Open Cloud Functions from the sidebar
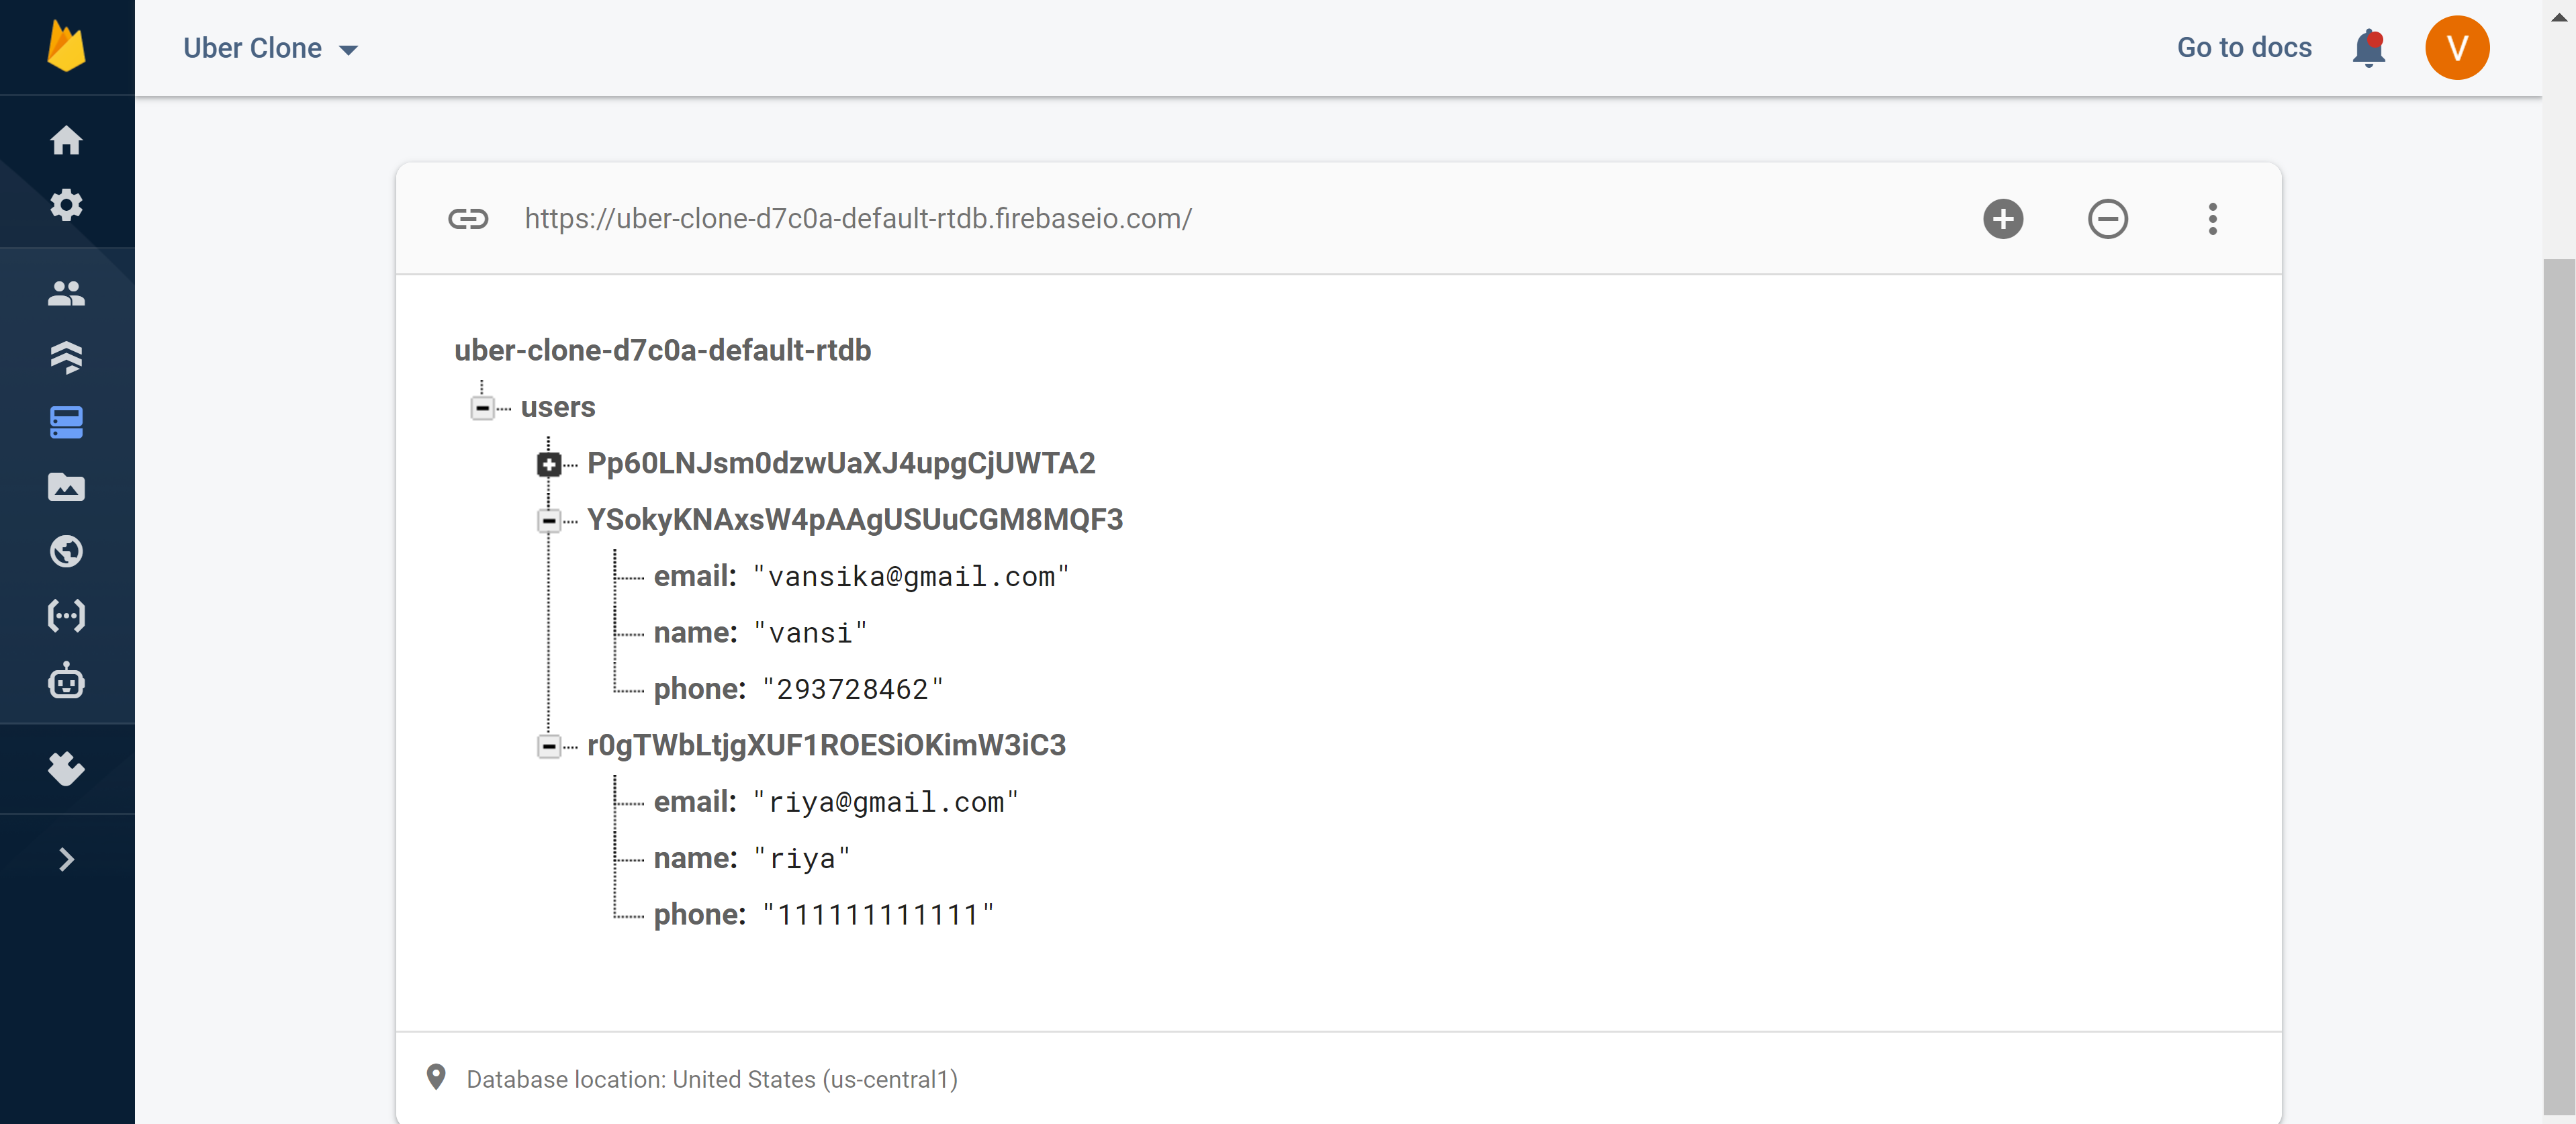 pos(66,616)
